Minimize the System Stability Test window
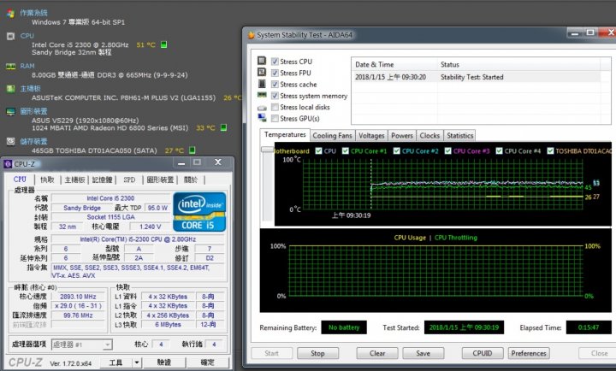The image size is (616, 371). 575,33
